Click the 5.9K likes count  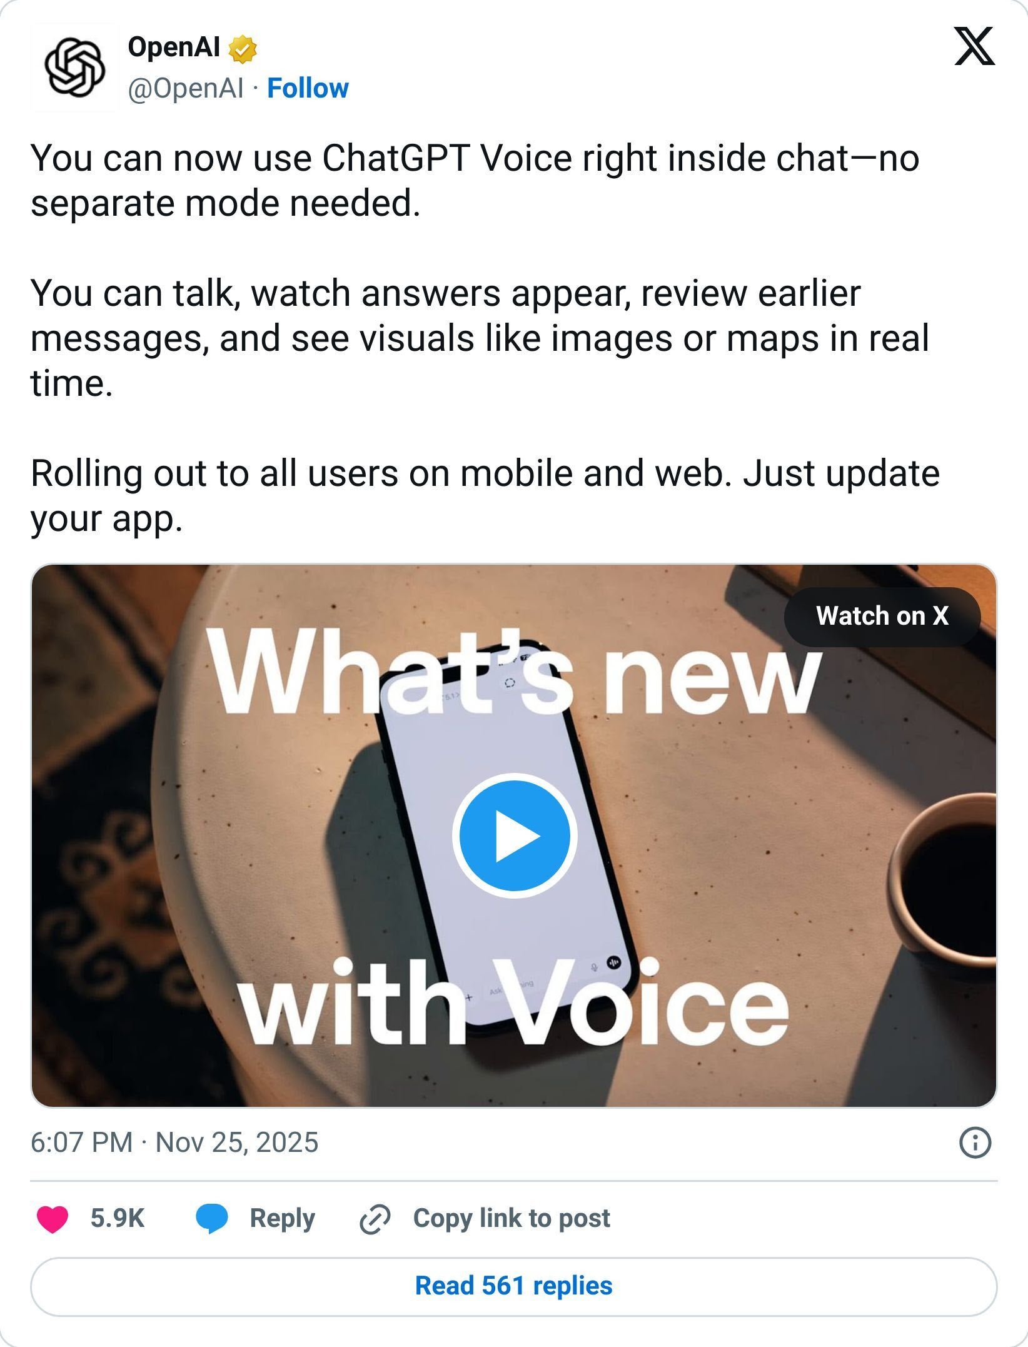[x=118, y=1218]
